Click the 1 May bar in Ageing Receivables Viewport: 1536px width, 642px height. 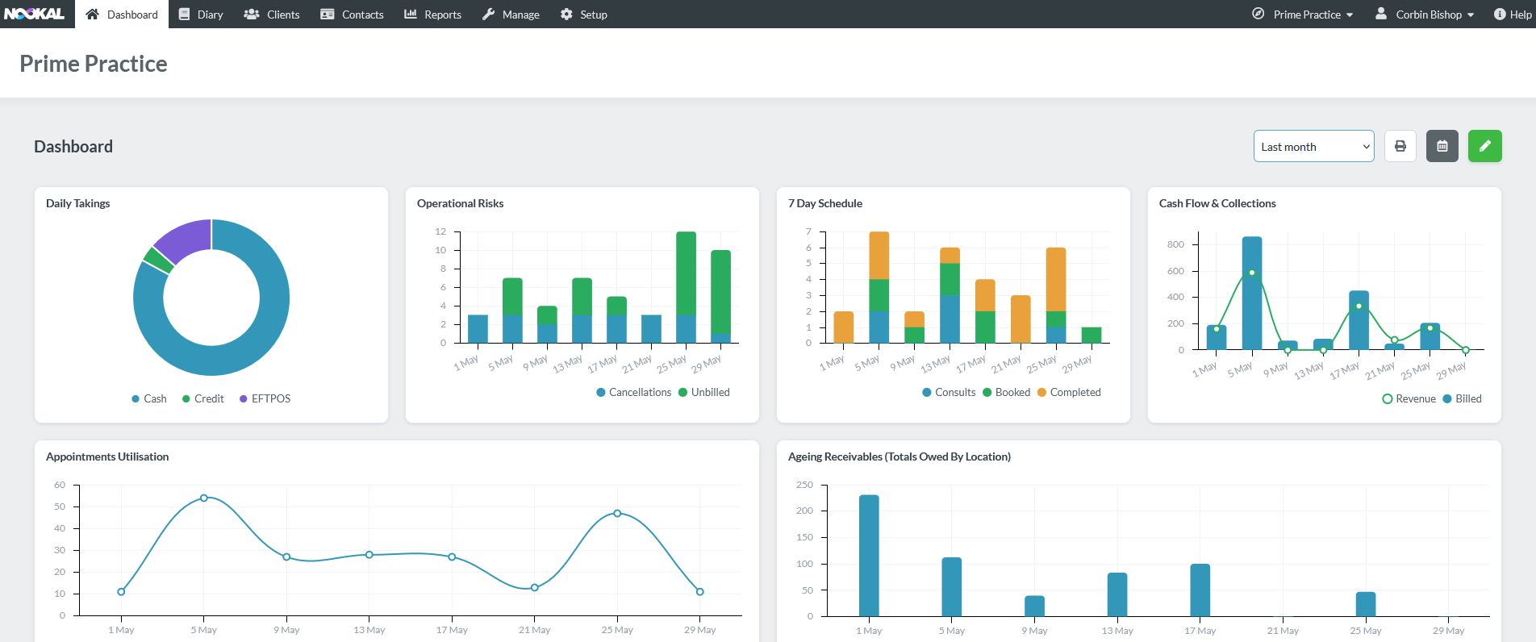869,556
